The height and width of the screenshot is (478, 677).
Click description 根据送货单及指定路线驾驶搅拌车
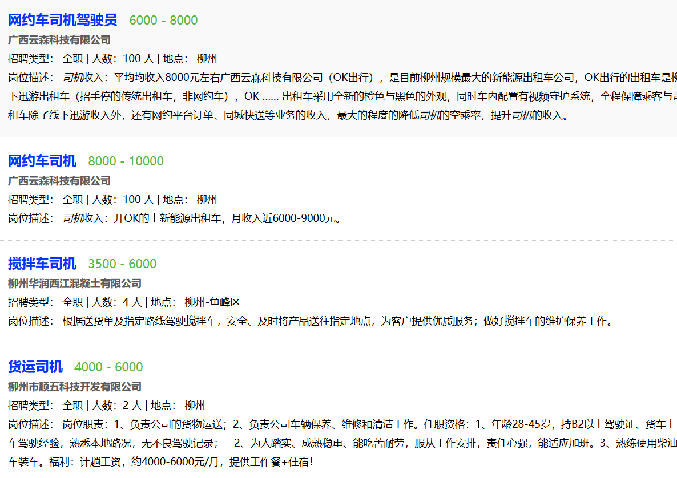pos(139,321)
